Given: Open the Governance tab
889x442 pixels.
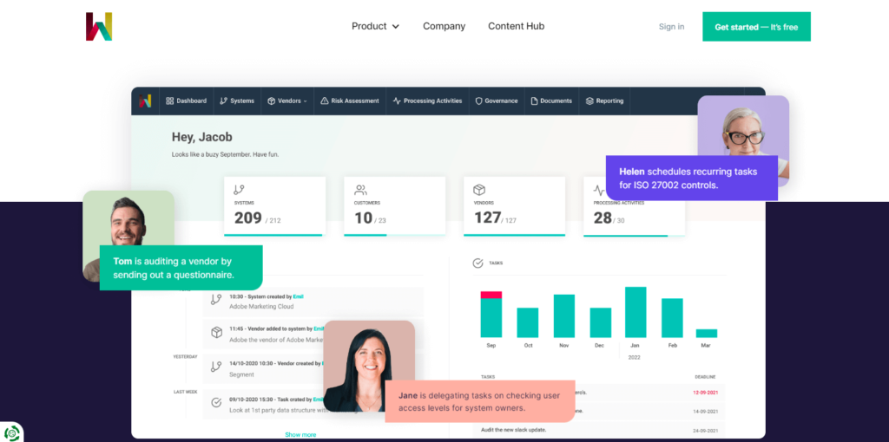Looking at the screenshot, I should coord(497,101).
